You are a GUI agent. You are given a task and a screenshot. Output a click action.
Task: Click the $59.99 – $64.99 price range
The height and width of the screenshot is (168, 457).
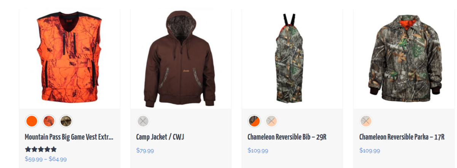click(46, 159)
